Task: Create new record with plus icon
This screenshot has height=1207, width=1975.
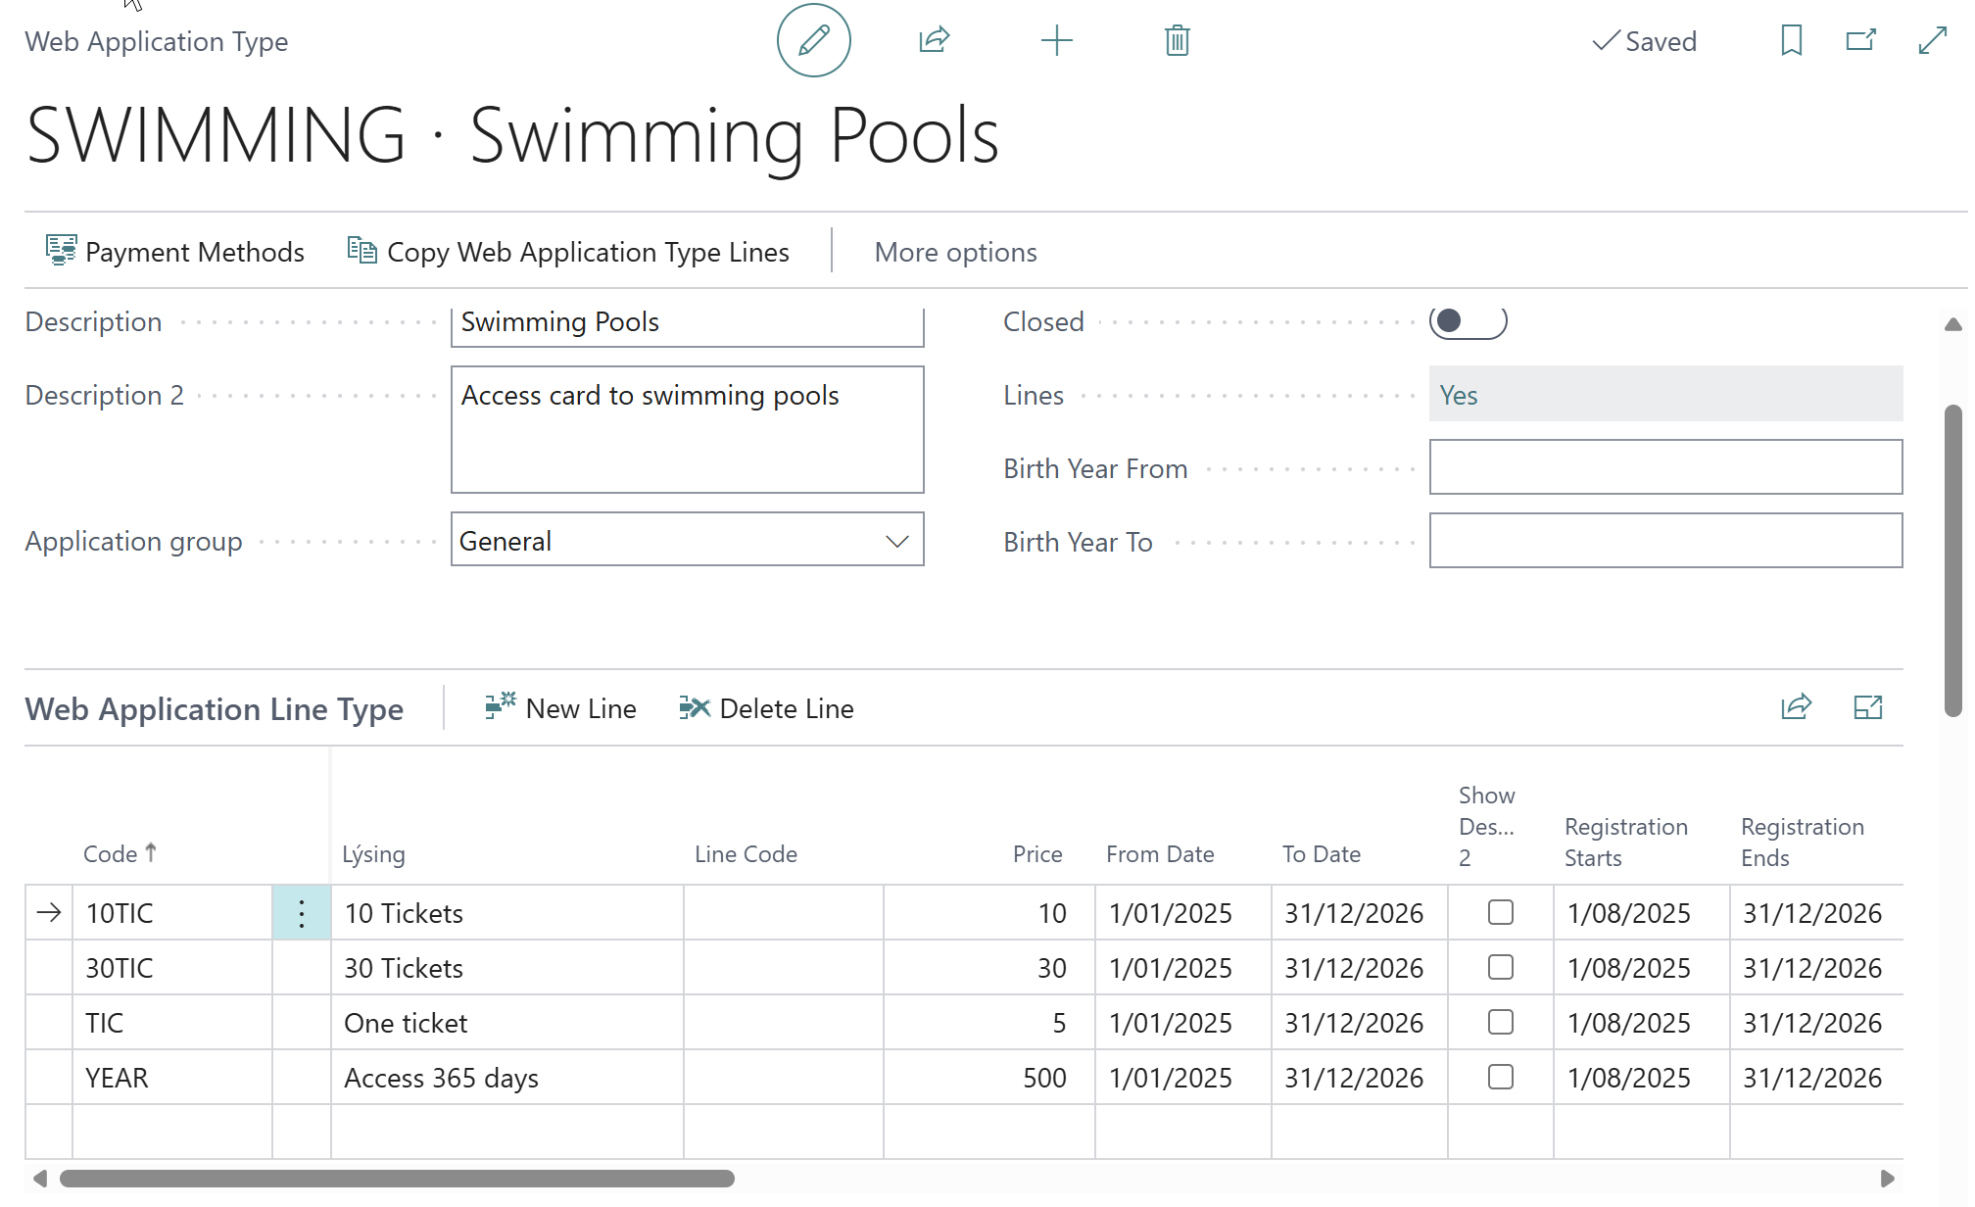Action: tap(1056, 40)
